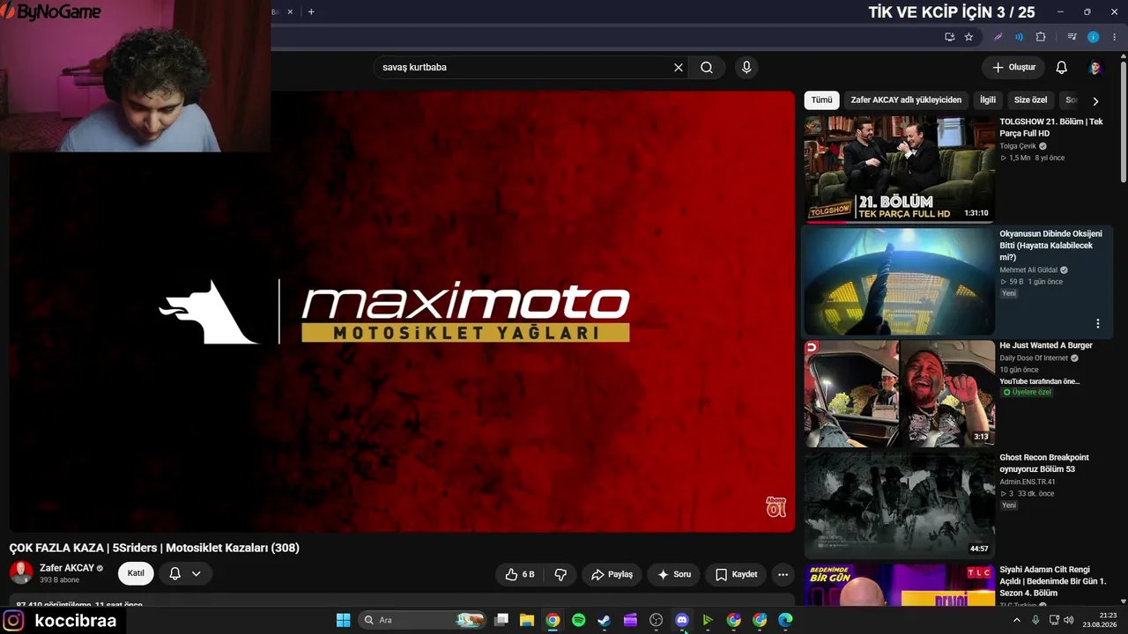Open Steam from the taskbar

605,620
